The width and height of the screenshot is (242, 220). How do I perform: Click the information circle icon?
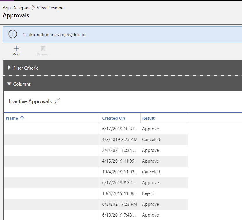[x=13, y=34]
